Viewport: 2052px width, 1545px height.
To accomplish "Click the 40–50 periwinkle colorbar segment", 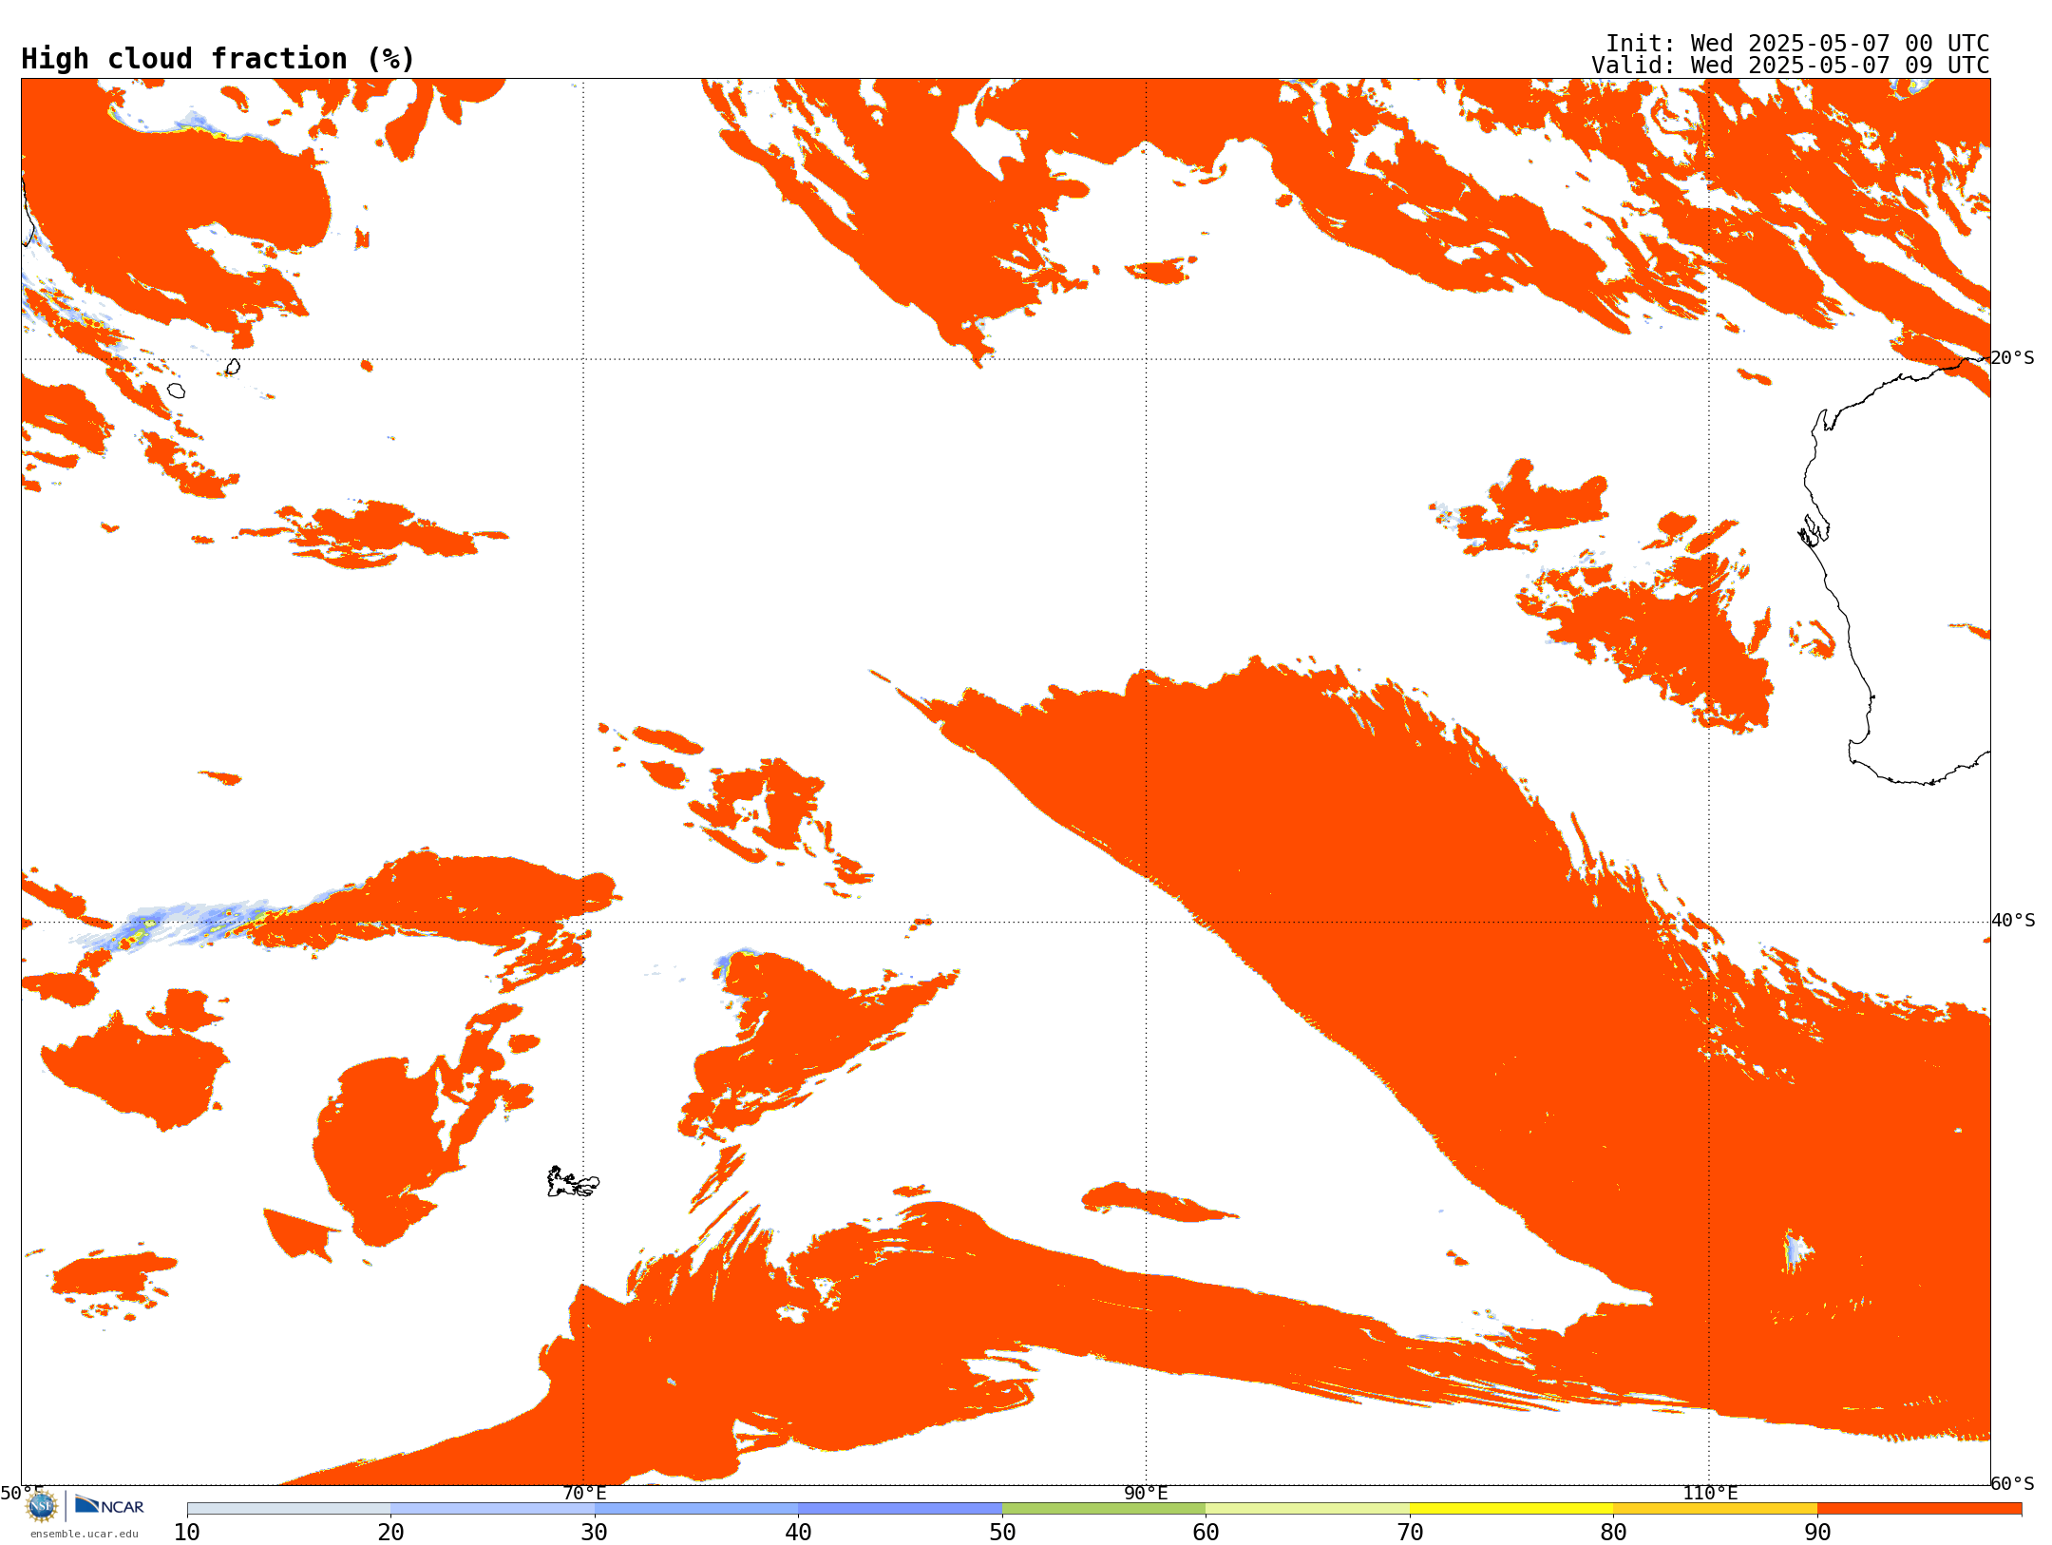I will [x=900, y=1509].
